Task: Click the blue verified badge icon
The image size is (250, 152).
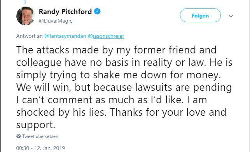Action: coord(97,12)
